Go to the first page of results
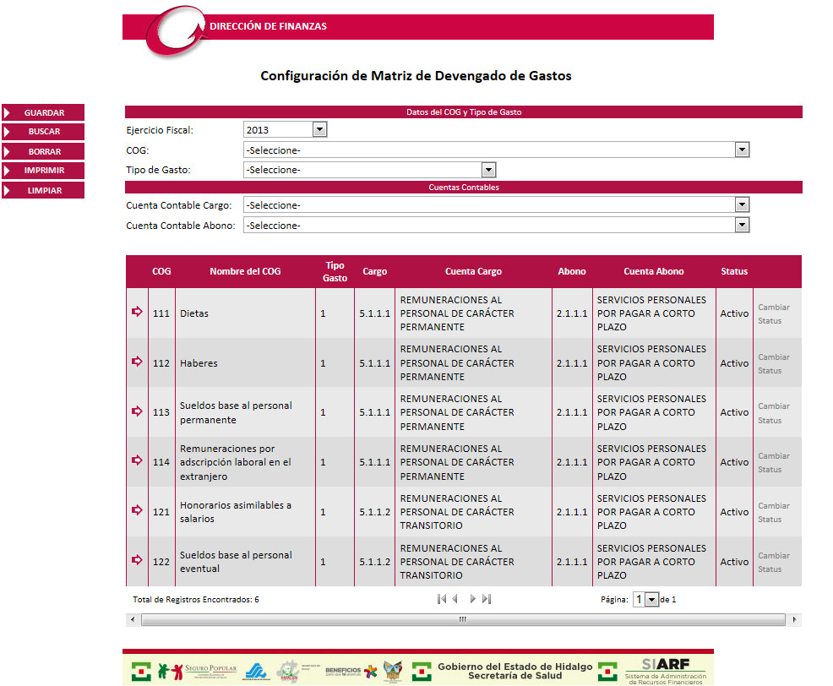Screen dimensions: 833x686 [x=442, y=599]
